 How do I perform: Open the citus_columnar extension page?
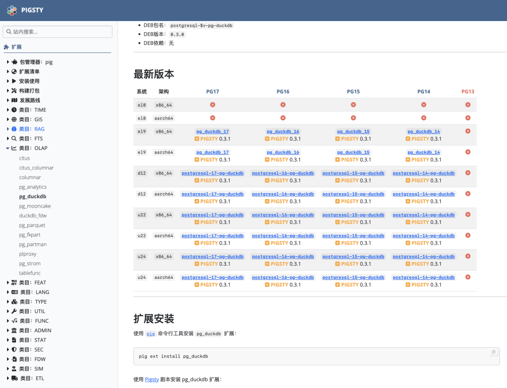pos(36,168)
